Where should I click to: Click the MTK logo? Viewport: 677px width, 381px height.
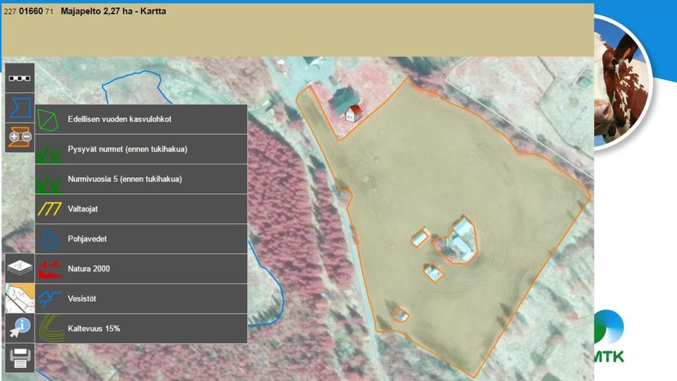[x=609, y=337]
